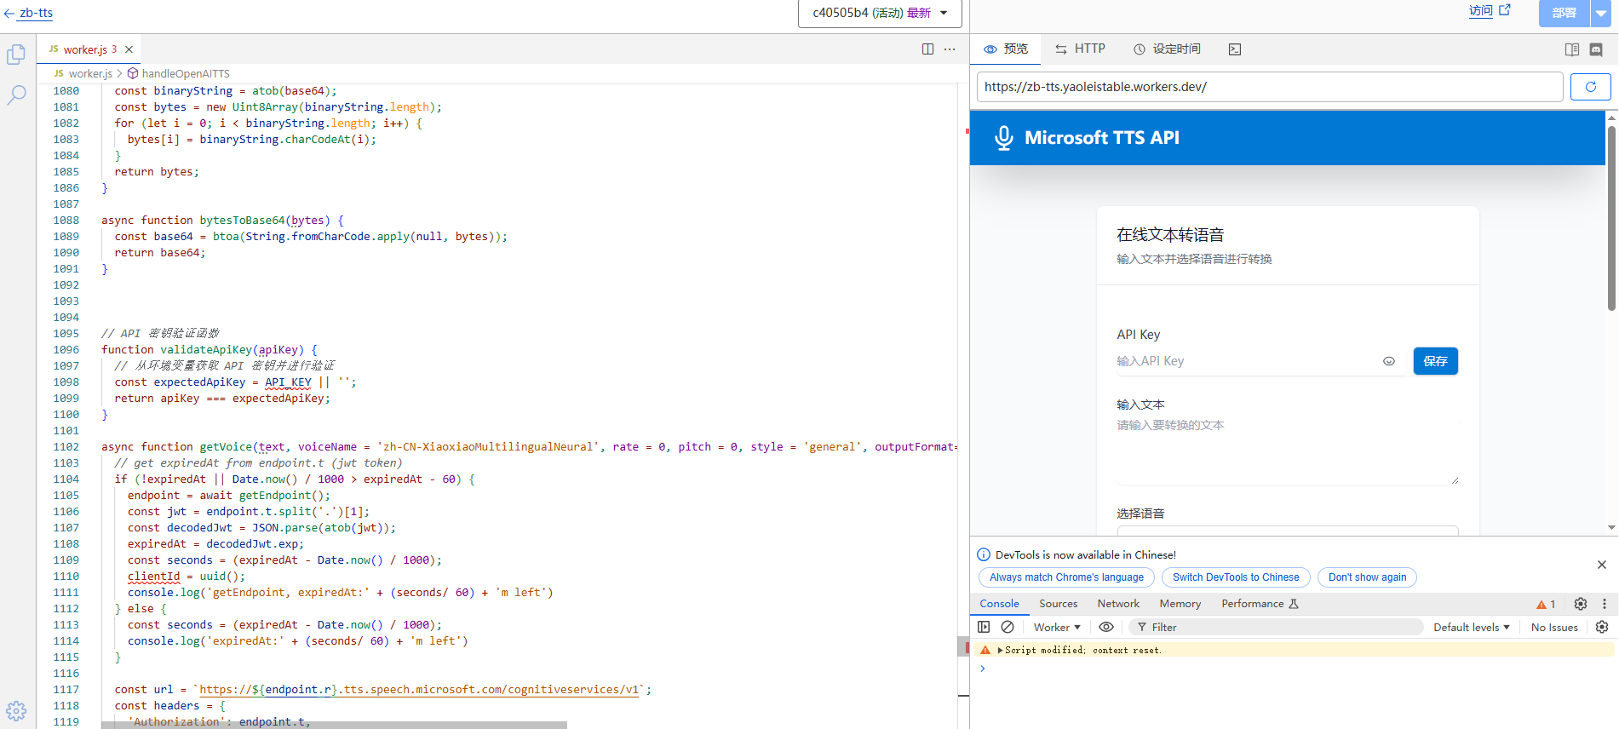Toggle the console sidebar panel icon
Image resolution: width=1619 pixels, height=729 pixels.
tap(984, 627)
